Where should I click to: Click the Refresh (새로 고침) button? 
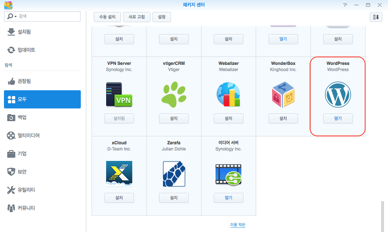136,17
